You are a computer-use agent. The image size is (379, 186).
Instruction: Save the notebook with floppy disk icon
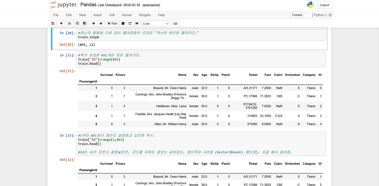(53, 23)
